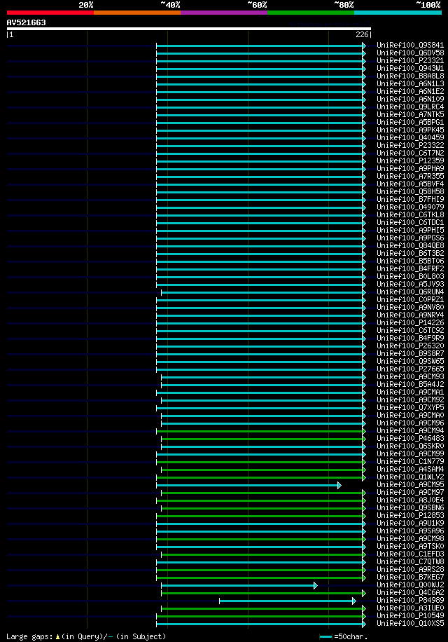Select the hit label UniRef100_Q943W1
The image size is (448, 642).
[410, 69]
